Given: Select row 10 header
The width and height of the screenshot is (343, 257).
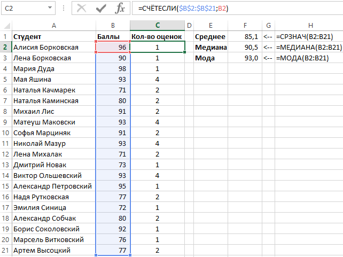Looking at the screenshot, I should pos(5,143).
